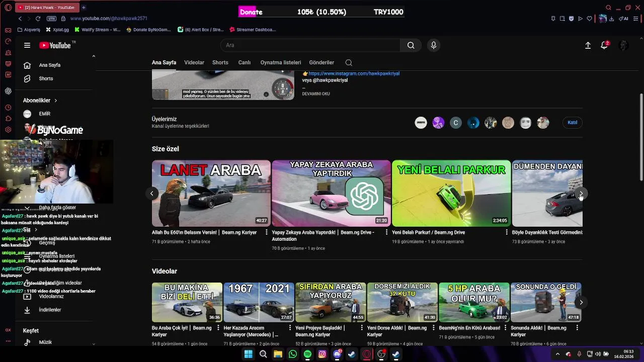Play the featured channel trailer video
The height and width of the screenshot is (362, 644).
(x=223, y=85)
